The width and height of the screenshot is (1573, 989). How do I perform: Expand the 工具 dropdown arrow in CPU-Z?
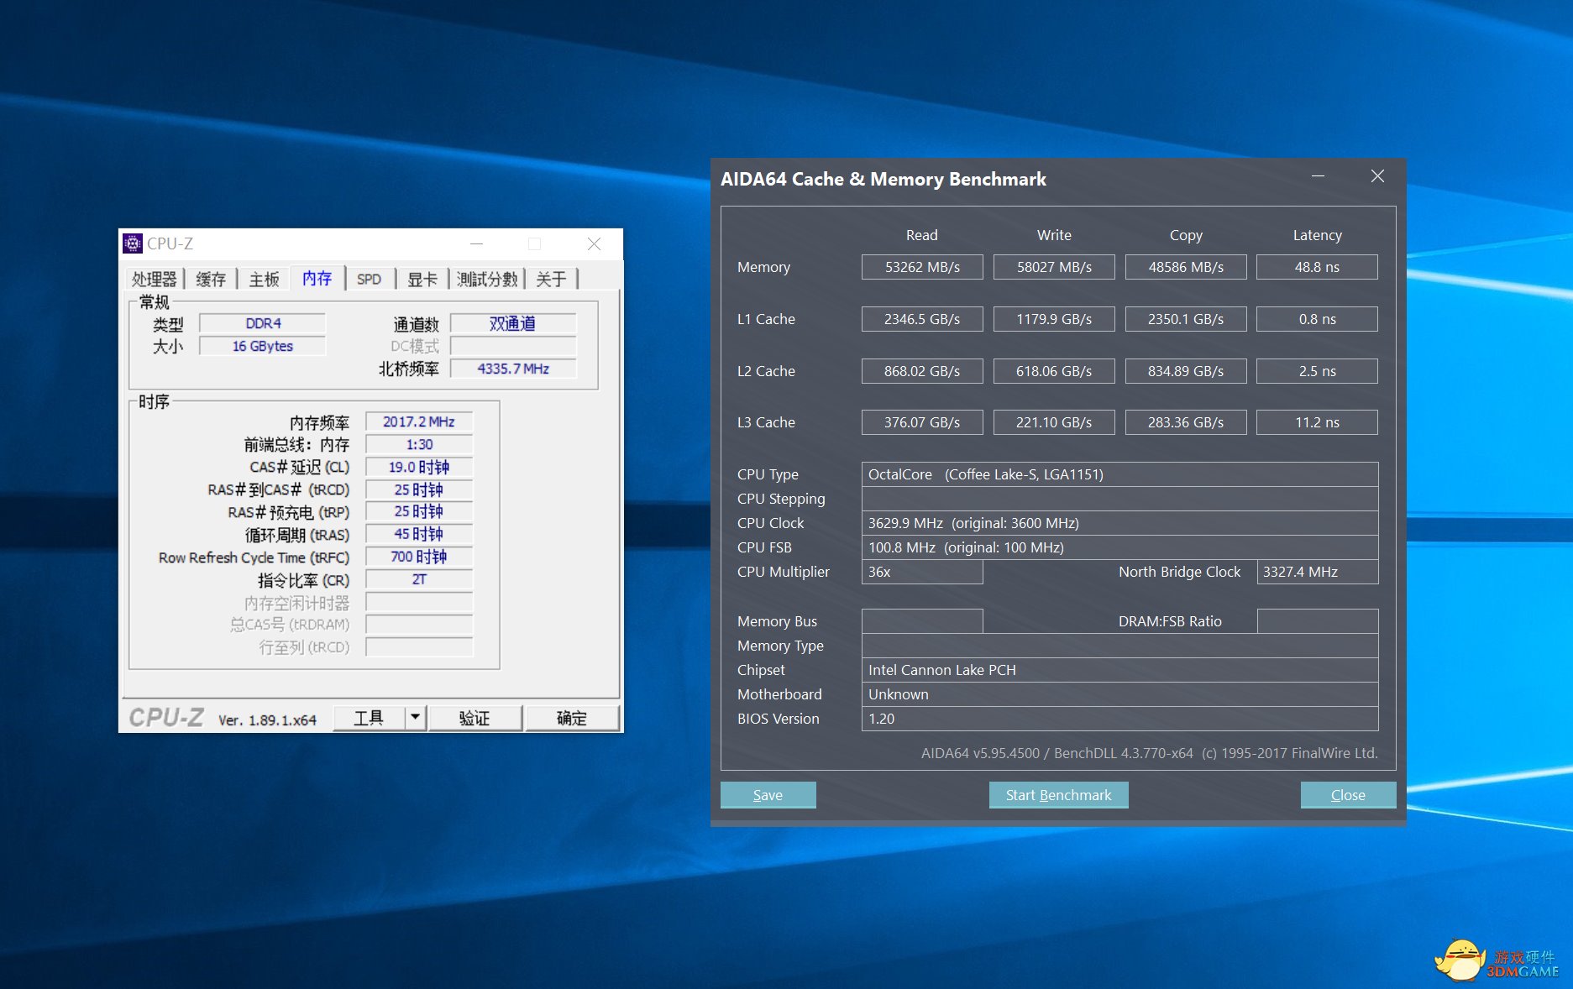click(x=415, y=718)
